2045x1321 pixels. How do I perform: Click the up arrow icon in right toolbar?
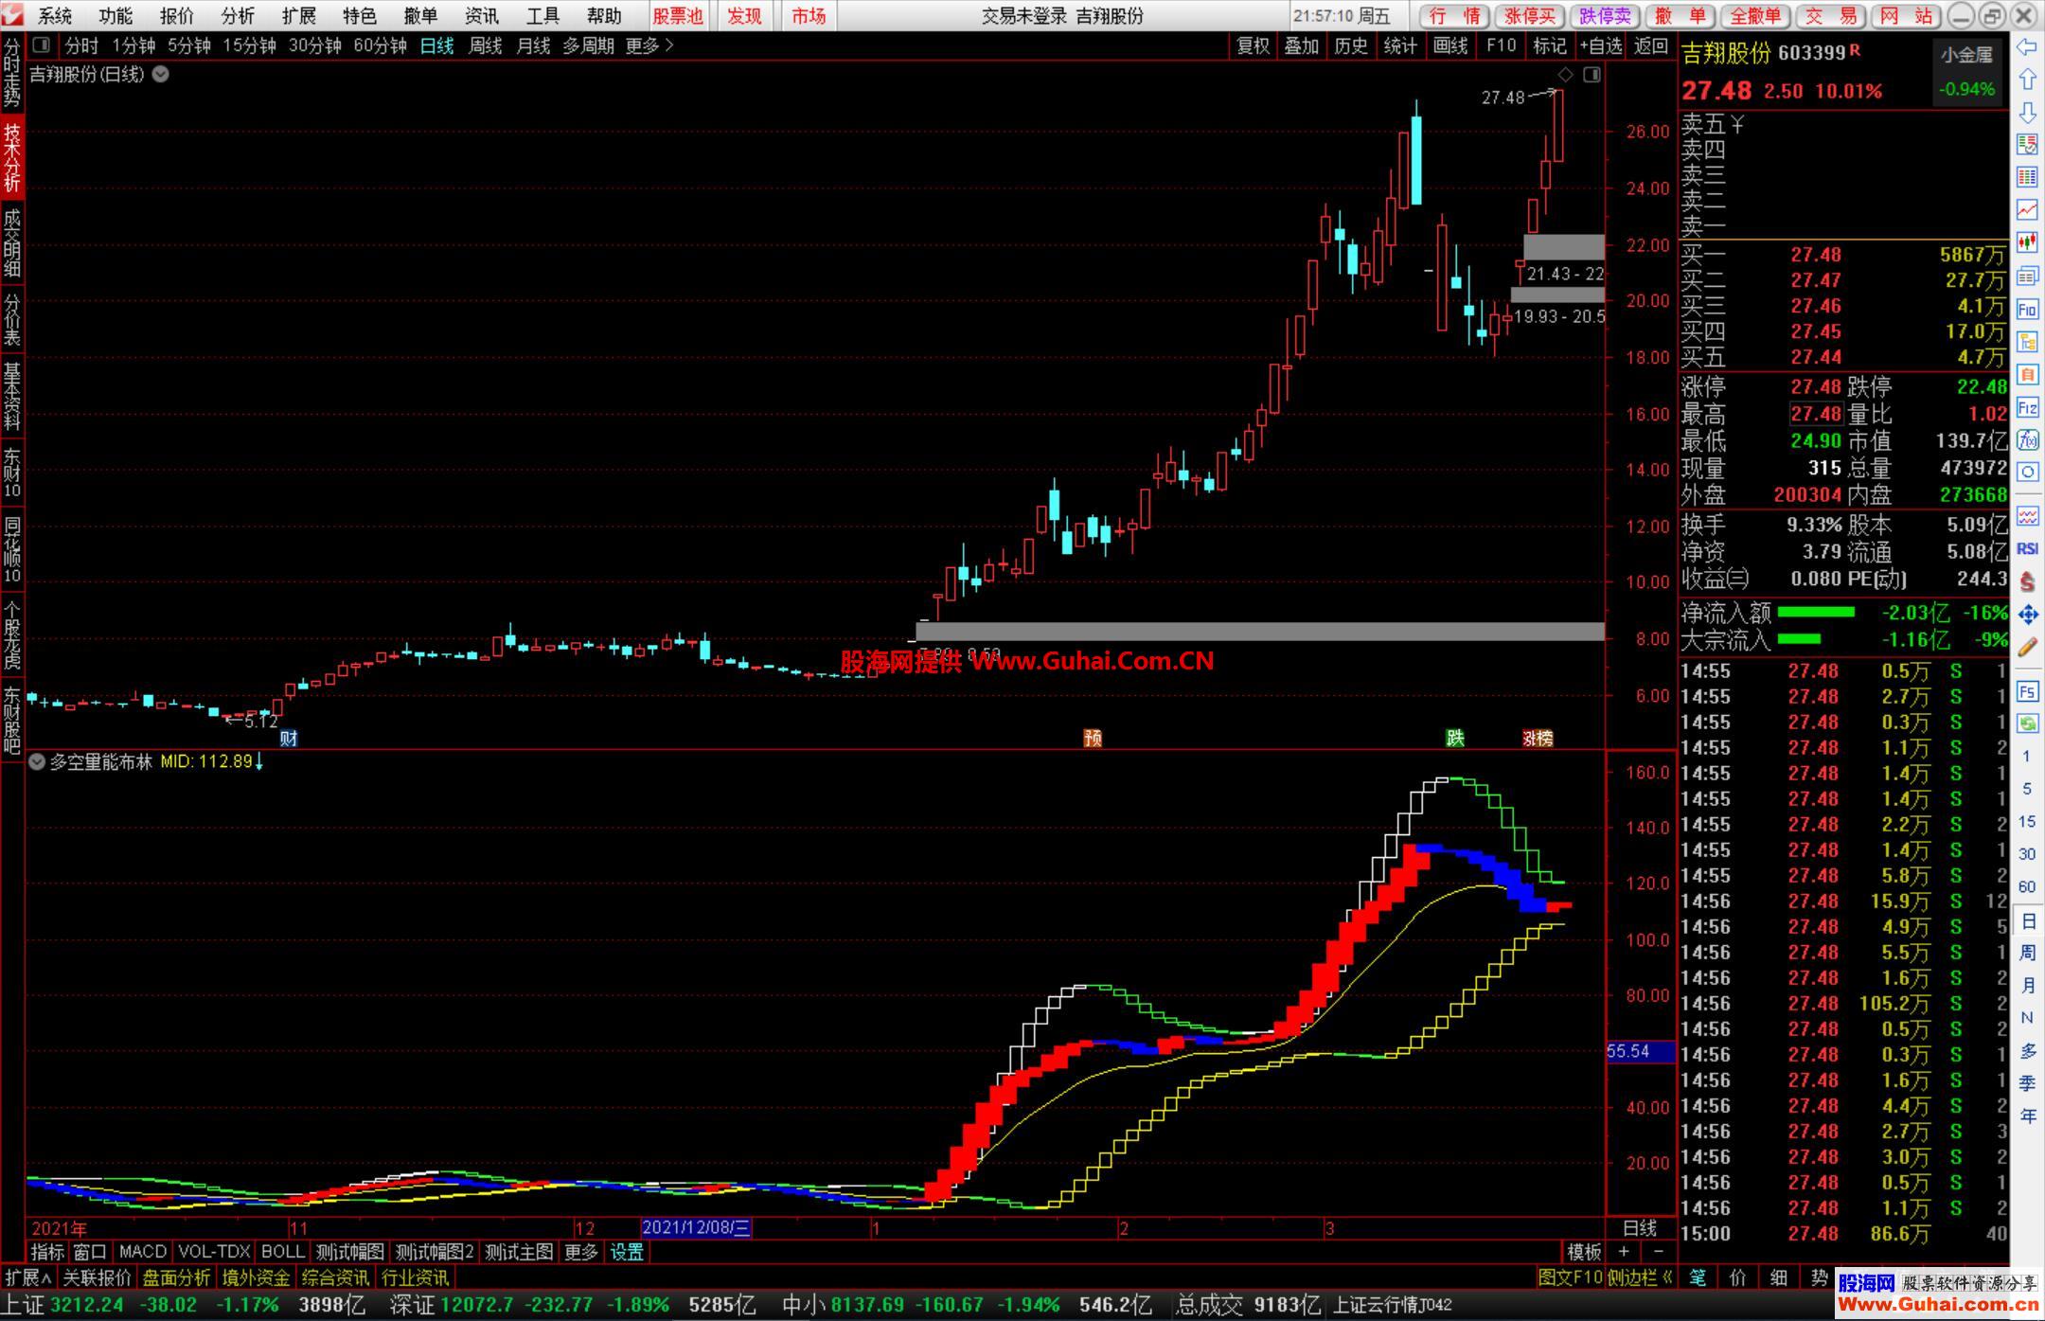click(x=2027, y=80)
